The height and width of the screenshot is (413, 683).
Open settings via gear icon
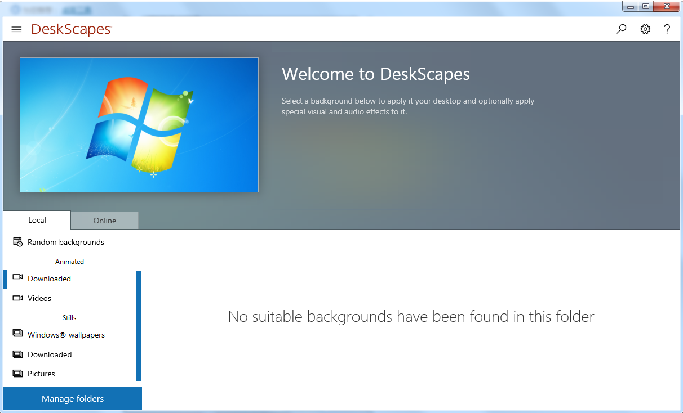(x=645, y=29)
